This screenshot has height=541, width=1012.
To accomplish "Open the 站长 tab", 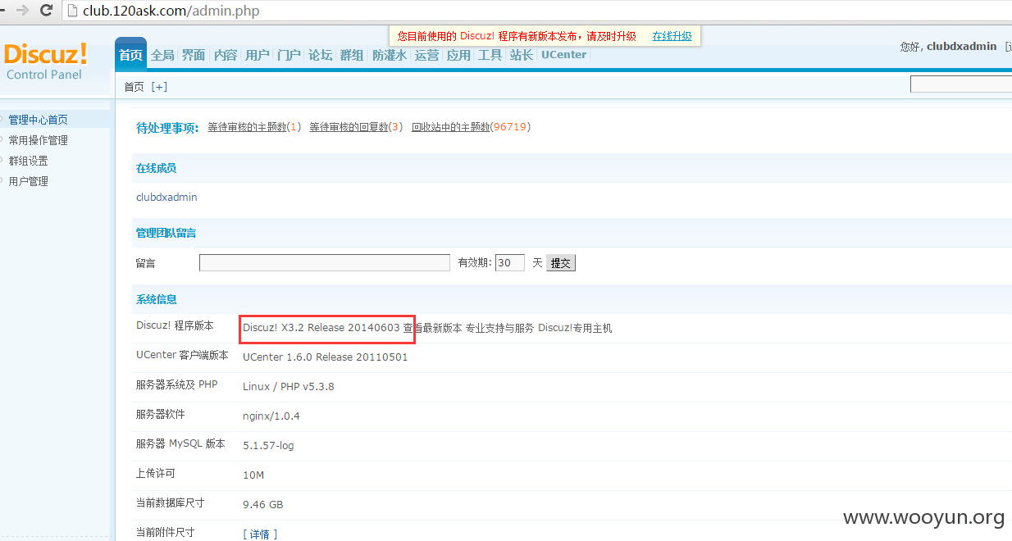I will (521, 55).
